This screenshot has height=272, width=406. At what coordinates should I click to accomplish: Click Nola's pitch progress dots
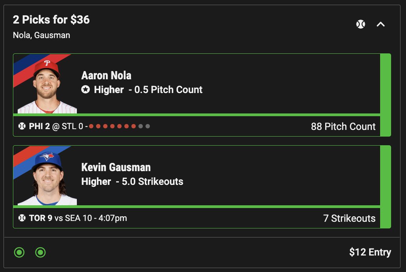[x=119, y=126]
